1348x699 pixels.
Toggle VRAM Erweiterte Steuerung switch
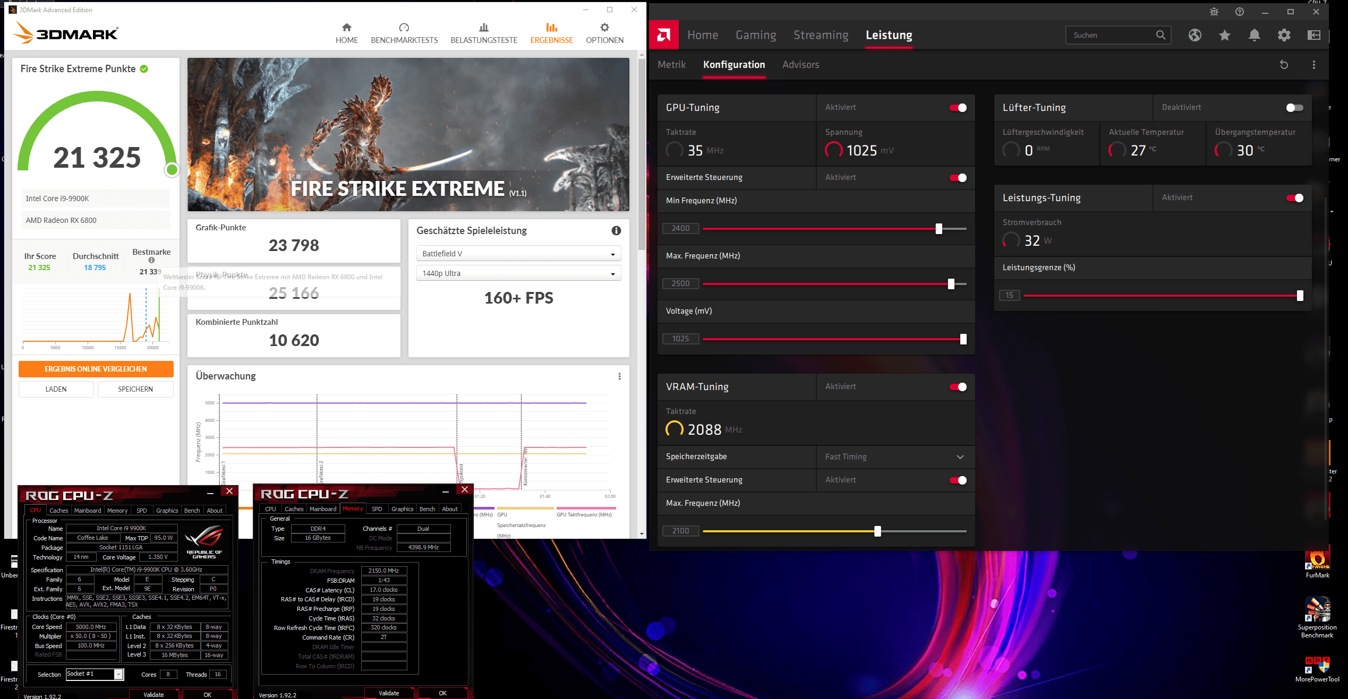pos(958,480)
